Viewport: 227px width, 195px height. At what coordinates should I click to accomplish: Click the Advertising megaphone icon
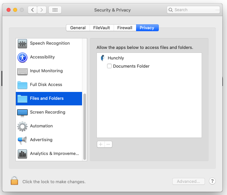(x=22, y=140)
